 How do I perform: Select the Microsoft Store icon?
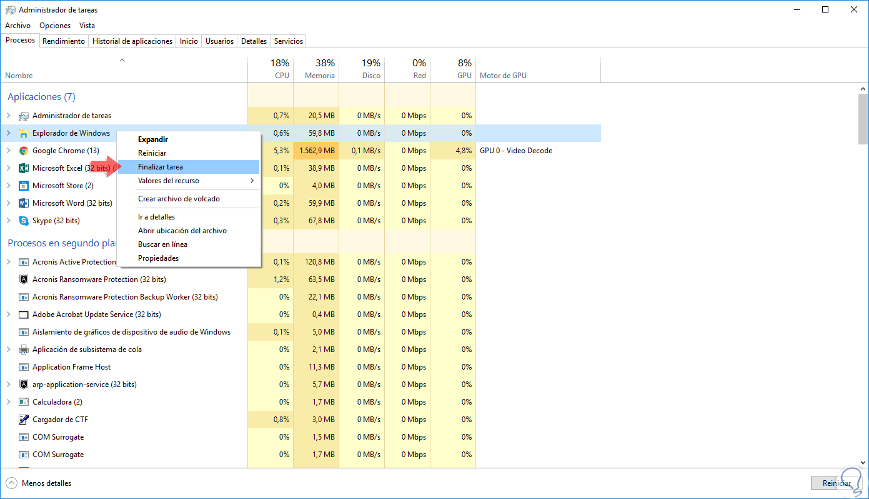[x=24, y=186]
